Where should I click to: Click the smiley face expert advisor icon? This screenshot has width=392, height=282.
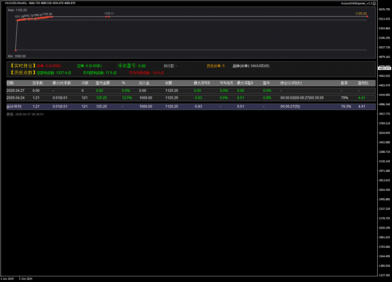click(374, 3)
